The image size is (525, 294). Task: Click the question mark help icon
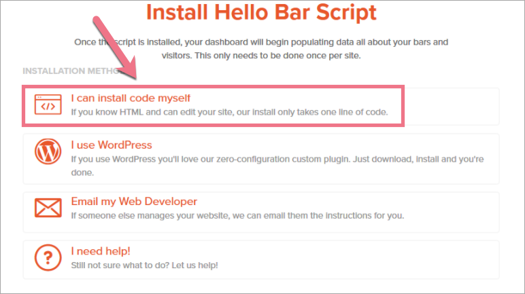tap(48, 258)
